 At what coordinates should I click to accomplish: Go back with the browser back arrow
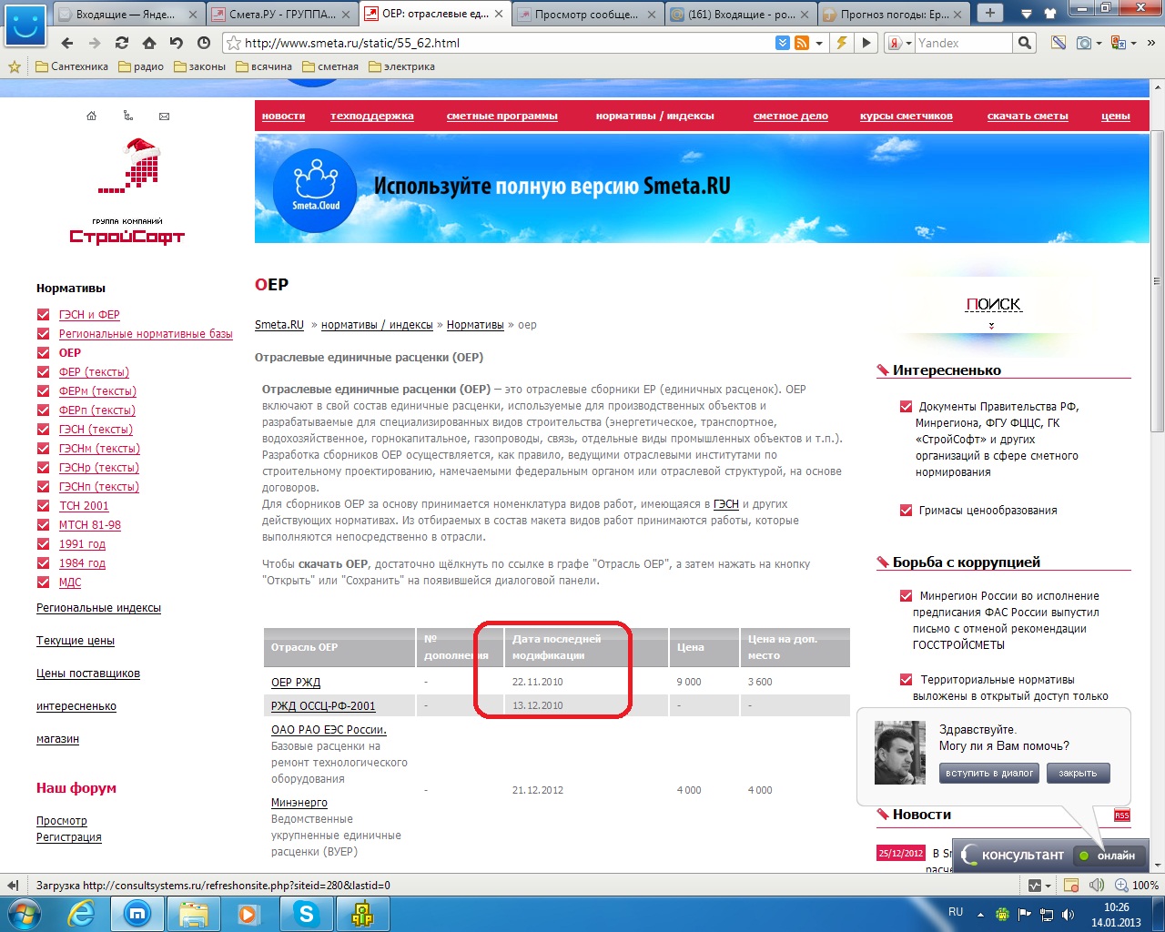67,43
